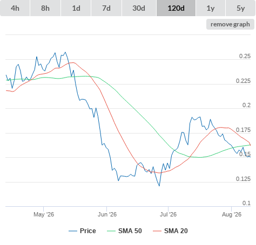The image size is (256, 245).
Task: Click the Jul '26 axis label
Action: coord(168,214)
